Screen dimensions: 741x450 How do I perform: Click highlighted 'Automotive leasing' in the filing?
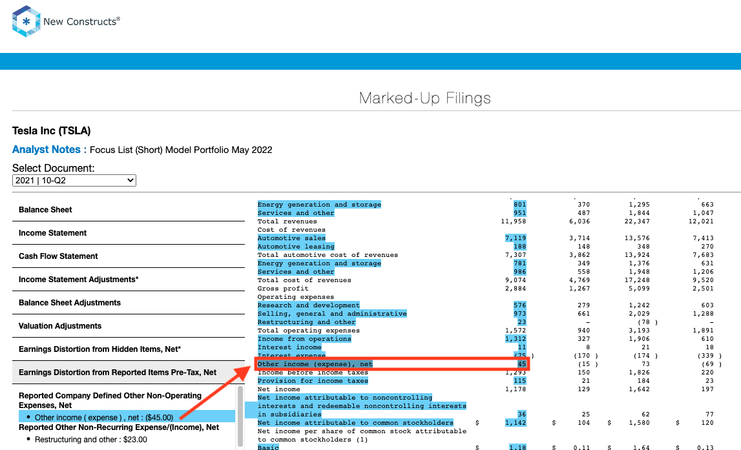296,247
